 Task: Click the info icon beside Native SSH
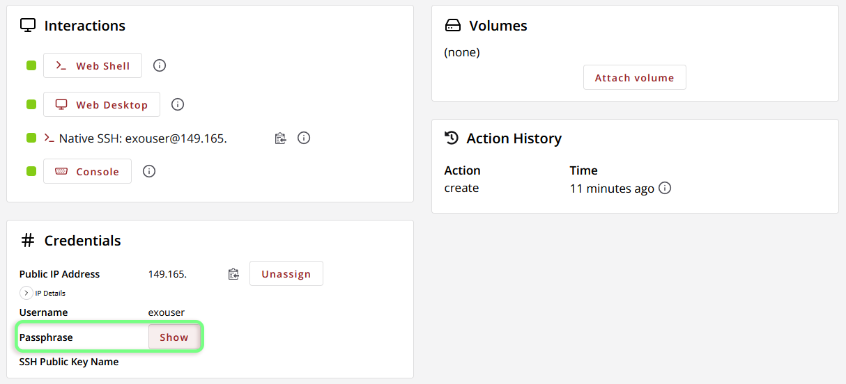click(304, 138)
